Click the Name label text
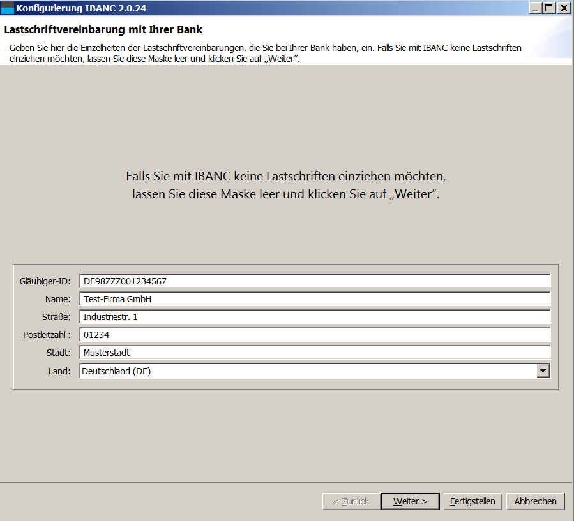The image size is (574, 521). click(x=58, y=299)
